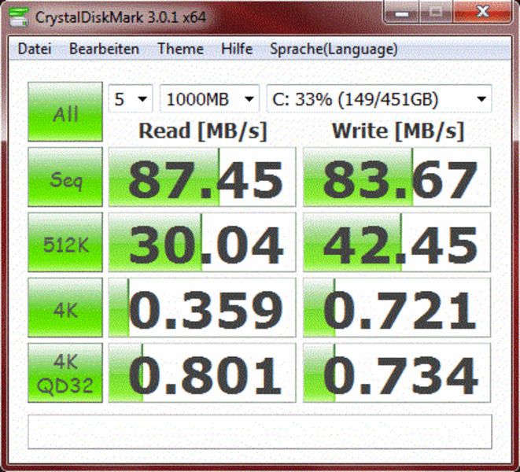The height and width of the screenshot is (472, 520).
Task: Click the Write [MB/s] column header
Action: coord(397,131)
